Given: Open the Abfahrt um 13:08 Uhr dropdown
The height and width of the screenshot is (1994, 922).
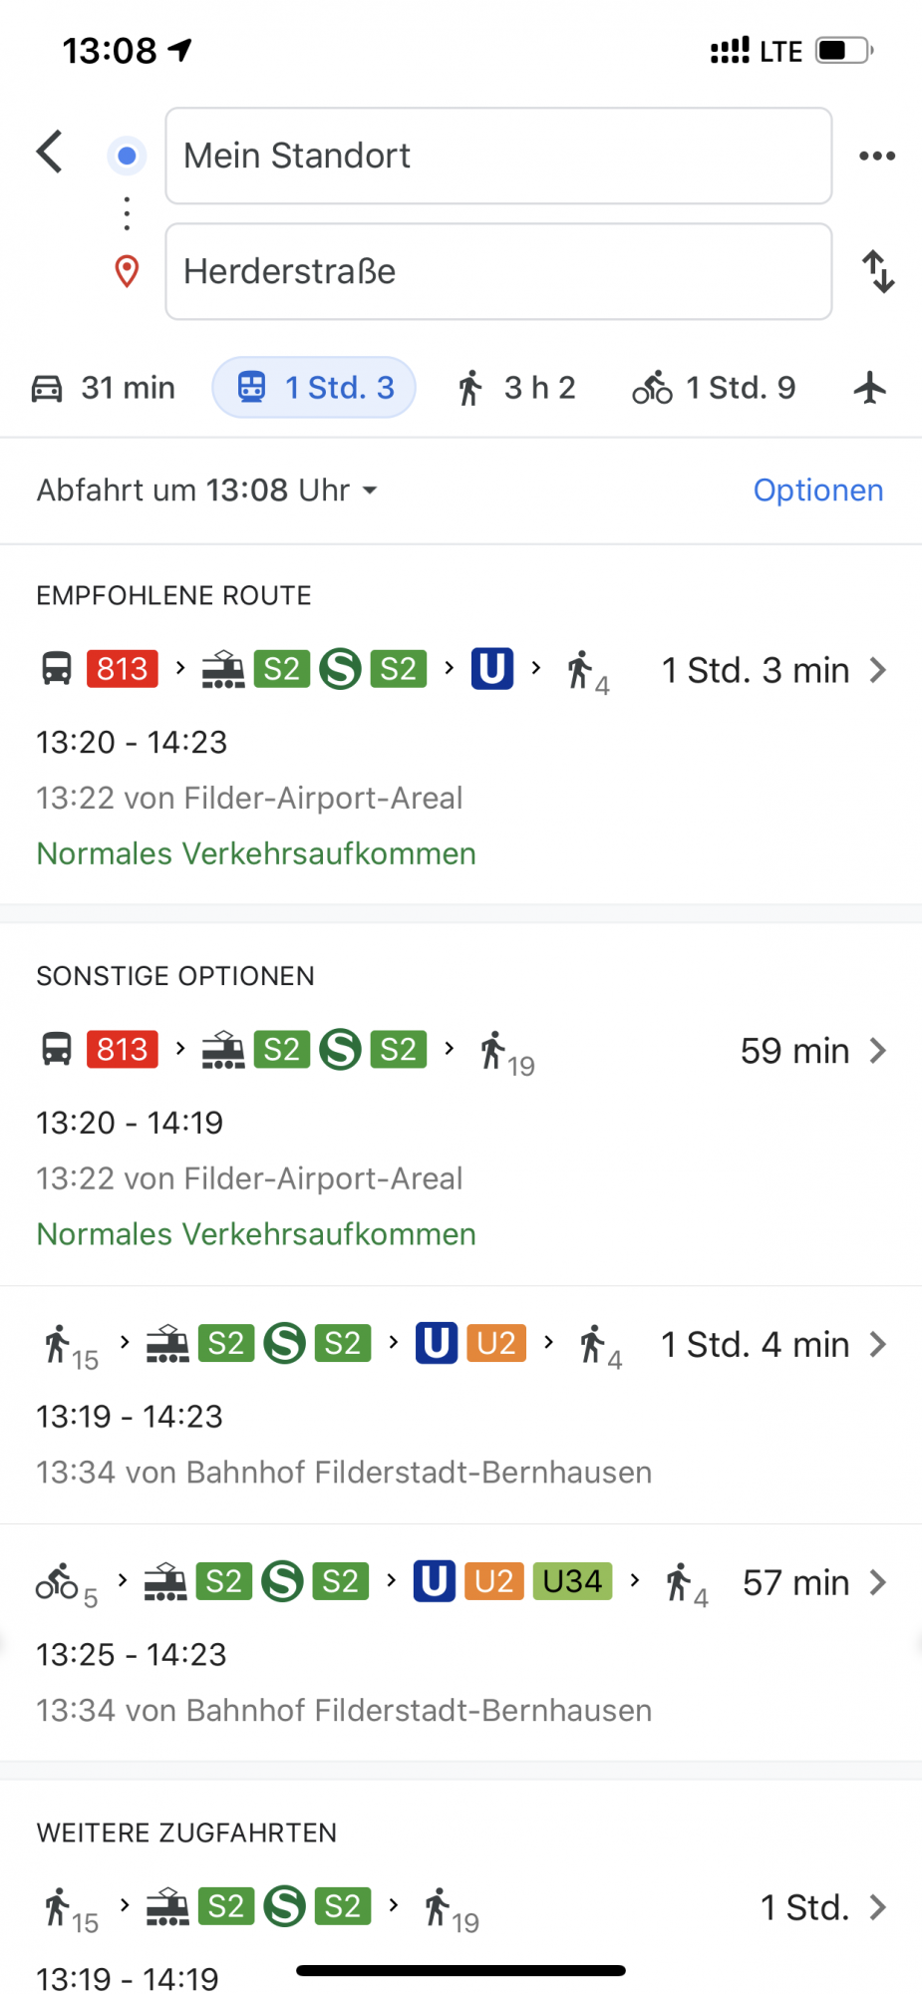Looking at the screenshot, I should [207, 491].
